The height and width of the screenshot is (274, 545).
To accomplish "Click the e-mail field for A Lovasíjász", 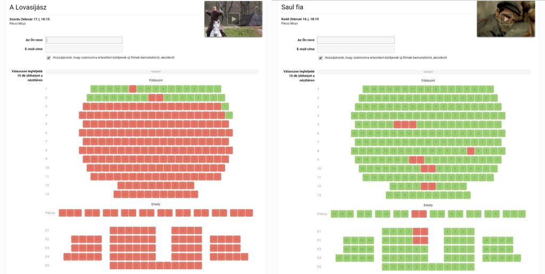I will (x=84, y=49).
